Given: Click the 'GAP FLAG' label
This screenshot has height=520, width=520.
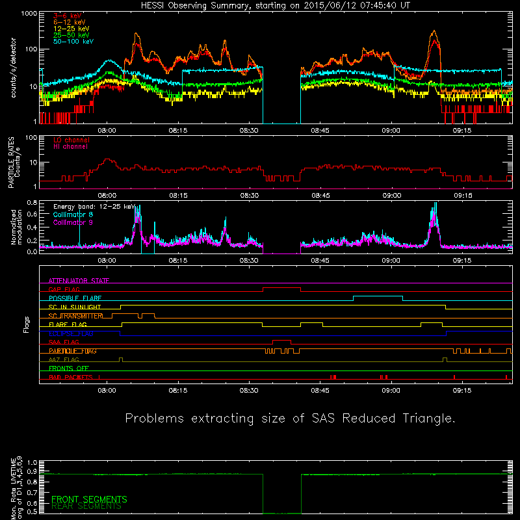Looking at the screenshot, I should click(64, 289).
